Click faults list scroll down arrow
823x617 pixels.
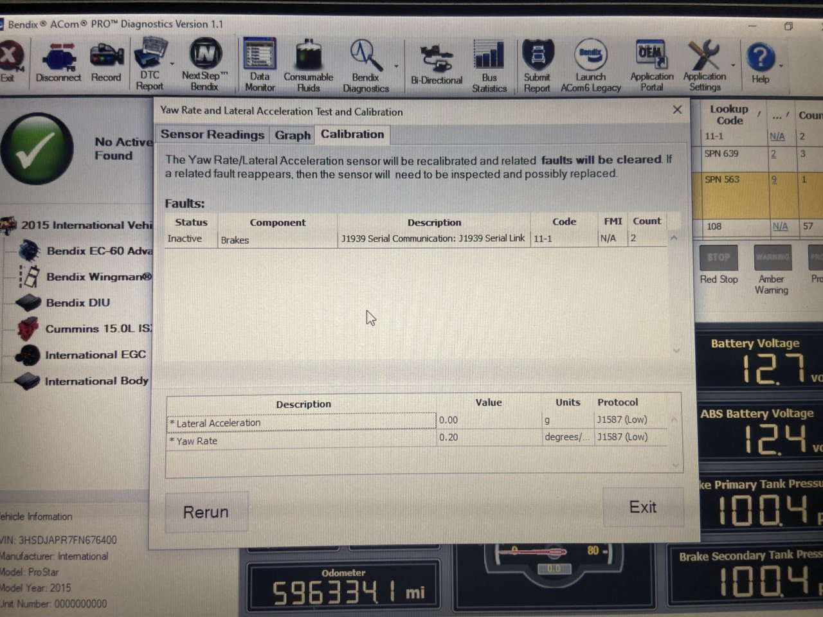click(x=676, y=351)
